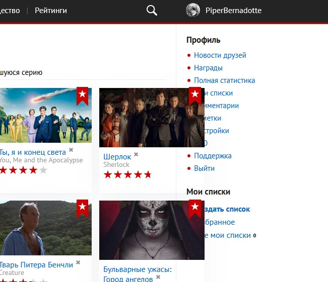Go to the Рейтинги menu item
328x282 pixels.
(x=51, y=11)
